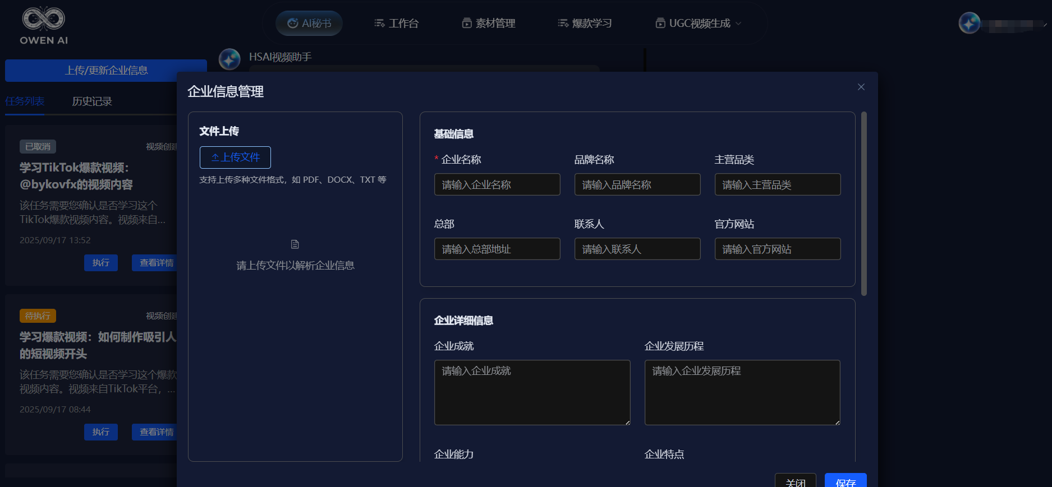Click the user profile avatar icon
Screen dimensions: 1052x487
tap(969, 23)
